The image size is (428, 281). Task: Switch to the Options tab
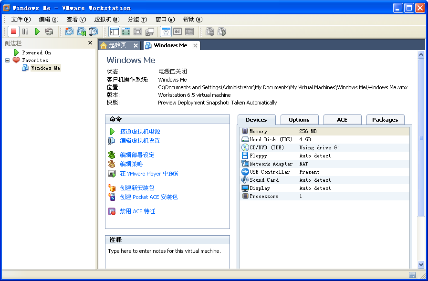click(300, 120)
